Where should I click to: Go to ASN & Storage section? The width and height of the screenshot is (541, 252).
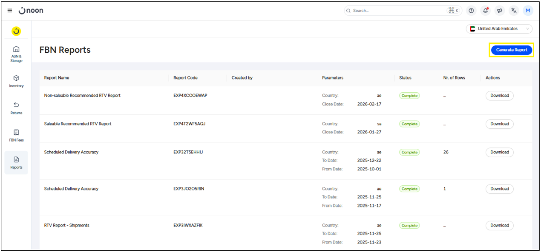click(16, 54)
